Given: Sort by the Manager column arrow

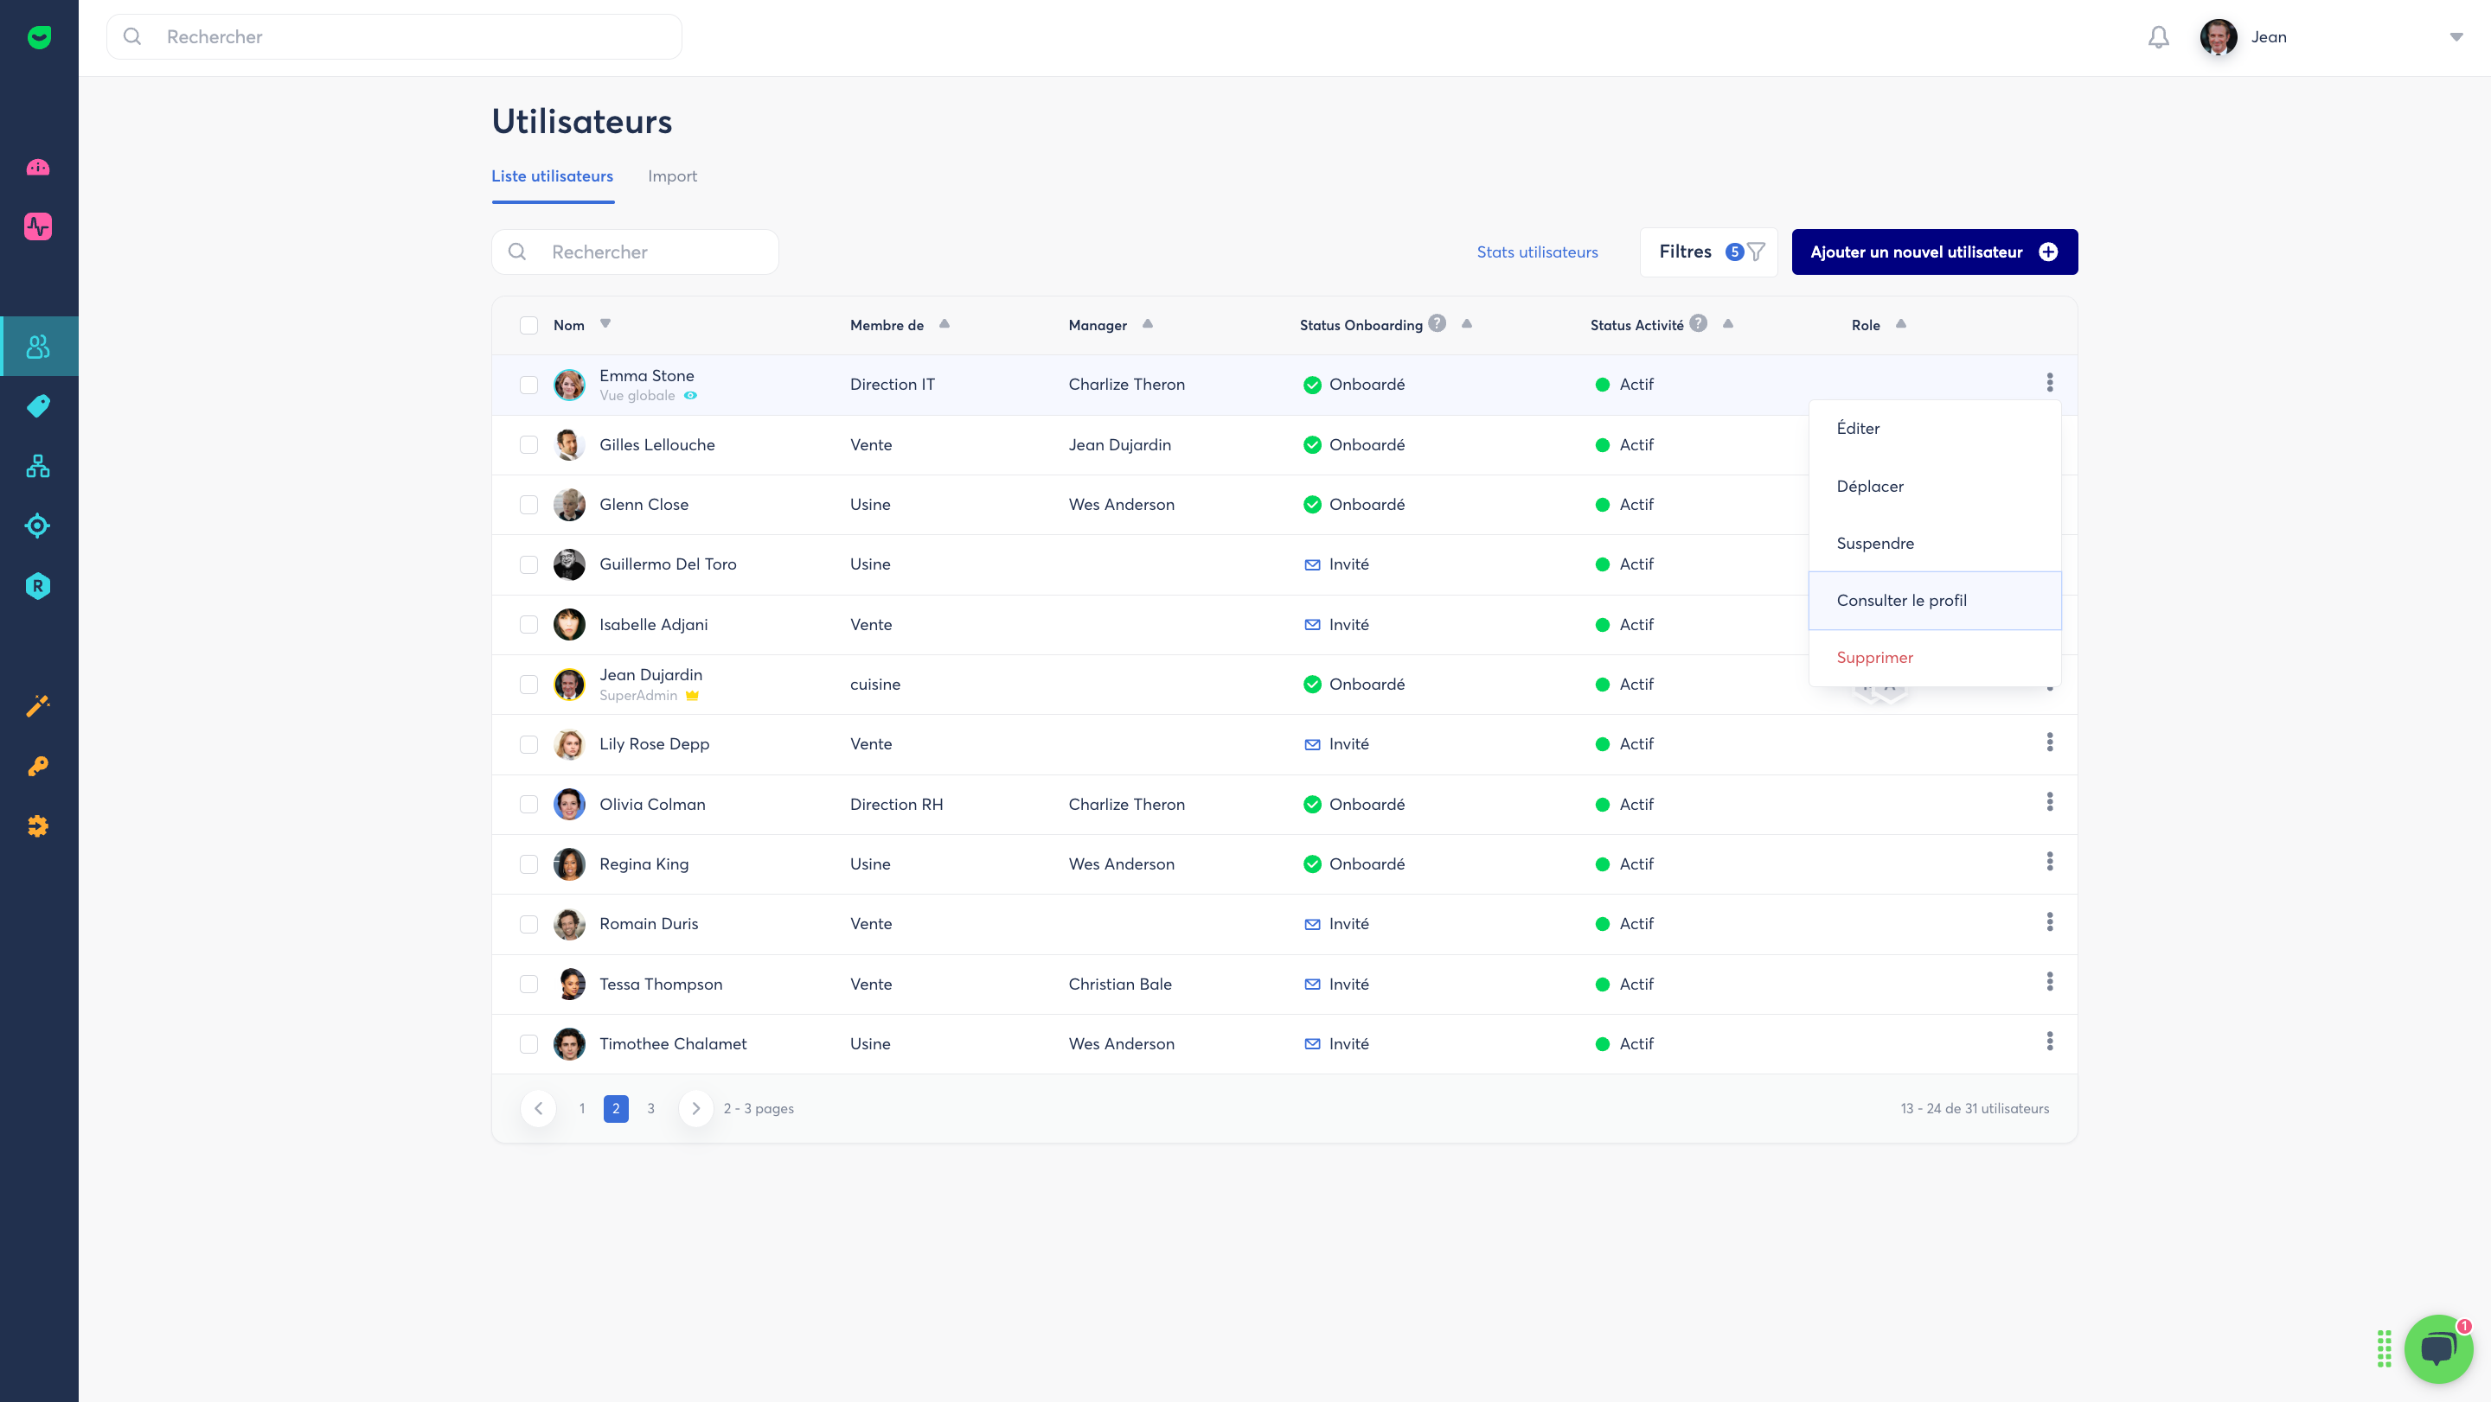Looking at the screenshot, I should [1148, 323].
